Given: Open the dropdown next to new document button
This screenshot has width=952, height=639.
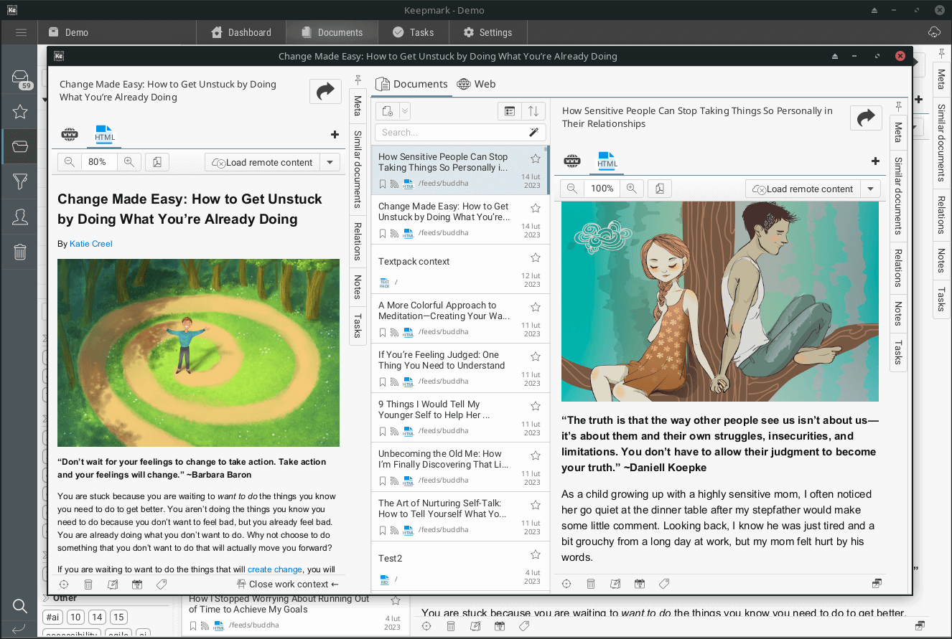Looking at the screenshot, I should (405, 111).
